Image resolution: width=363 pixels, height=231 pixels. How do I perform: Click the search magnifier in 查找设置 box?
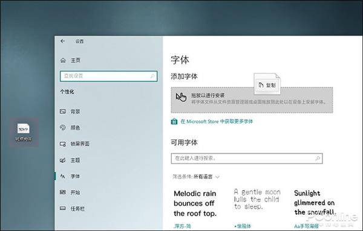pyautogui.click(x=152, y=76)
